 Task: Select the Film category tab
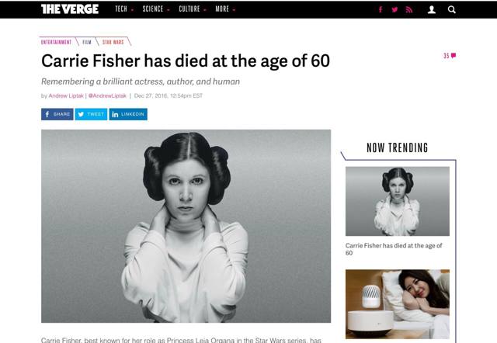pos(87,42)
